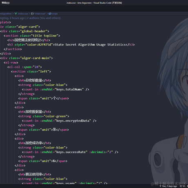Click 'State Secret Algorithm Usage Statistics' text

[90, 45]
